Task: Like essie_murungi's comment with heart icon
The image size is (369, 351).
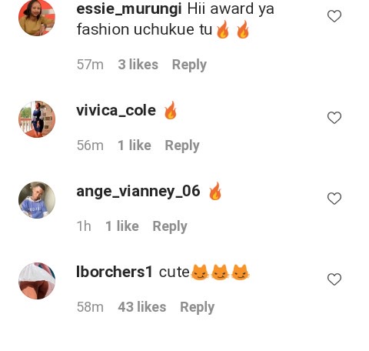Action: click(x=334, y=16)
